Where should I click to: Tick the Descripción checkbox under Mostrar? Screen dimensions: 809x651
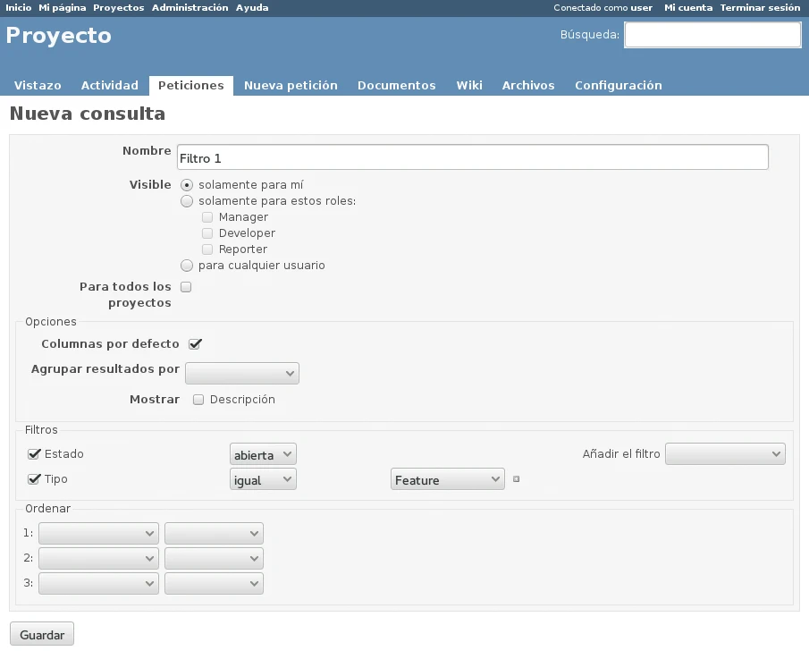pyautogui.click(x=199, y=400)
